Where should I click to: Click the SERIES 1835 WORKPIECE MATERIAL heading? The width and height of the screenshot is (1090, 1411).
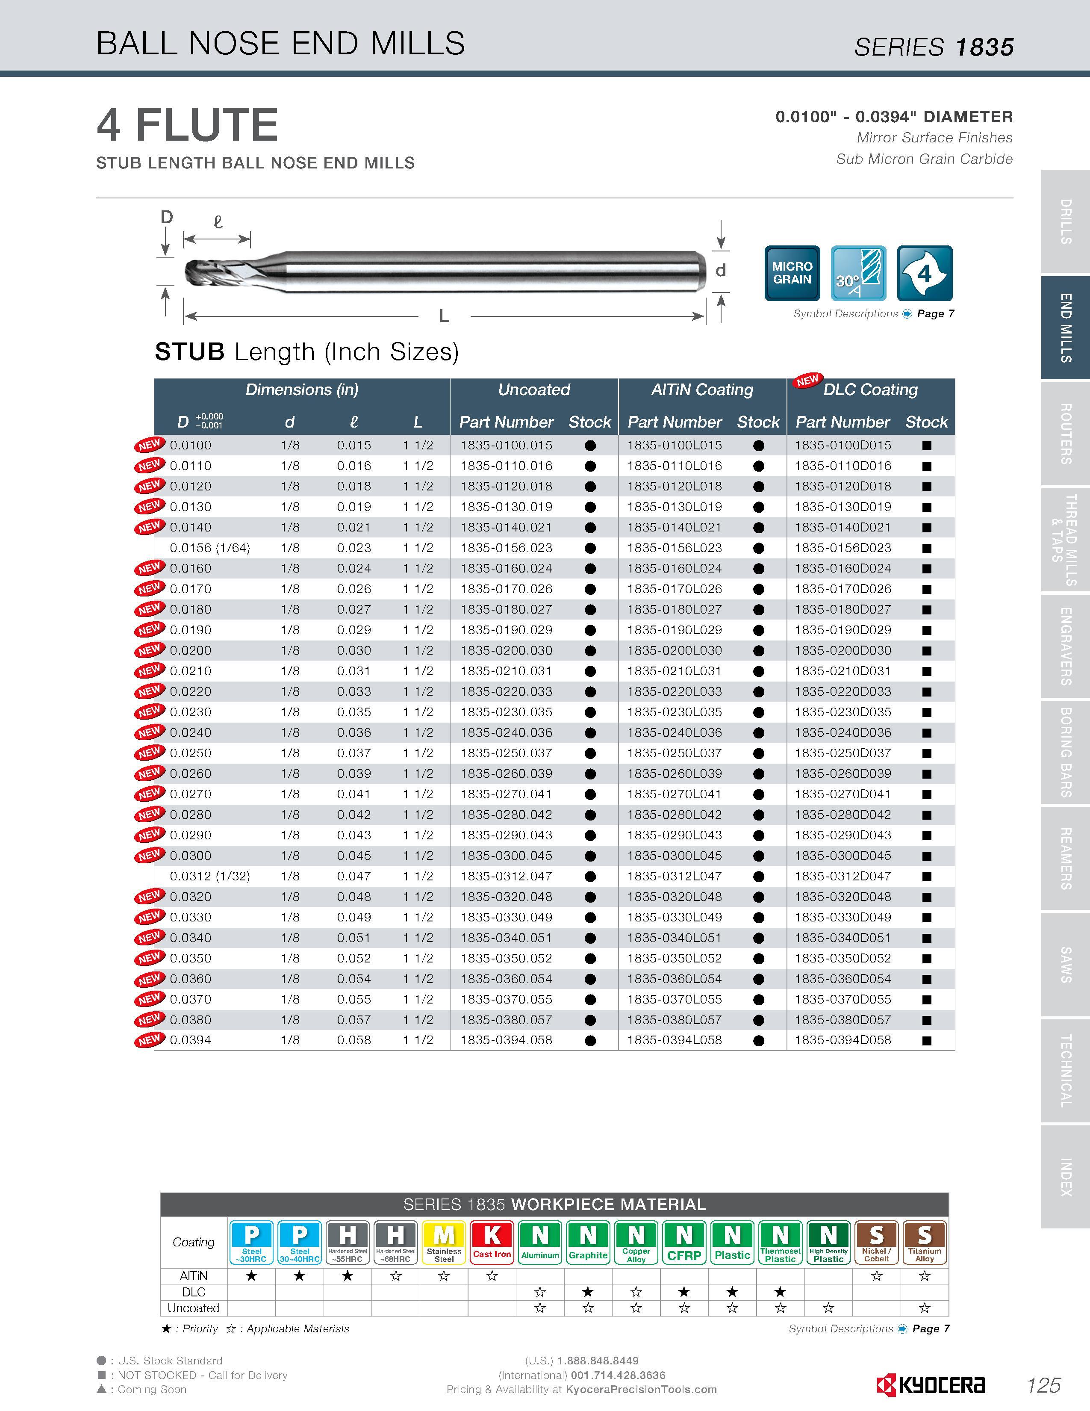pyautogui.click(x=555, y=1205)
